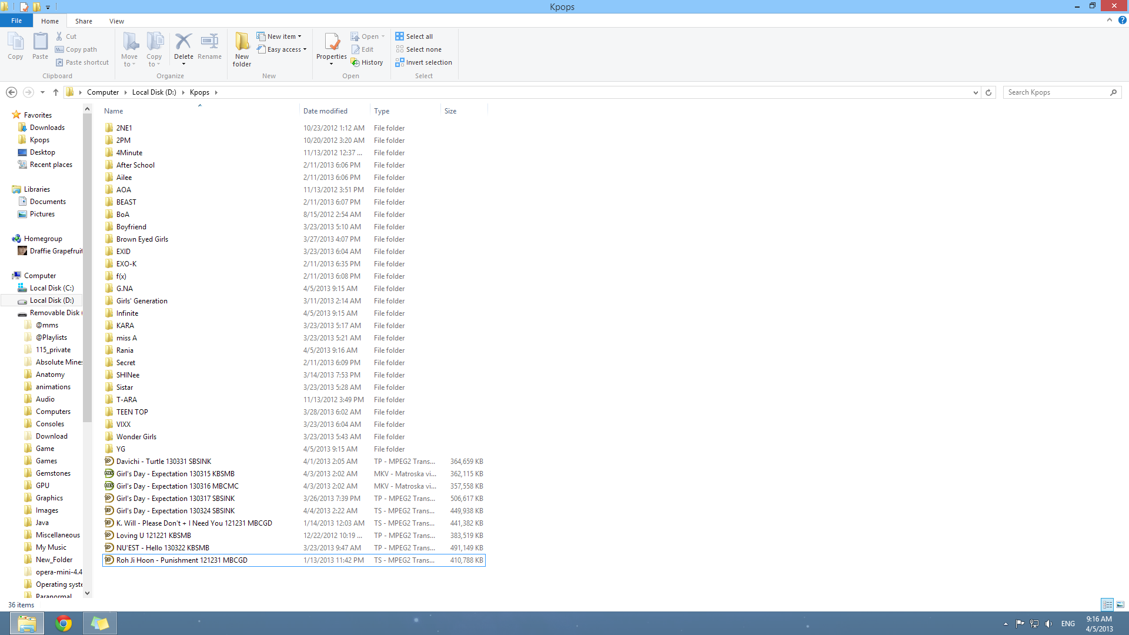Viewport: 1129px width, 635px height.
Task: Click the Delete icon in ribbon
Action: [183, 42]
